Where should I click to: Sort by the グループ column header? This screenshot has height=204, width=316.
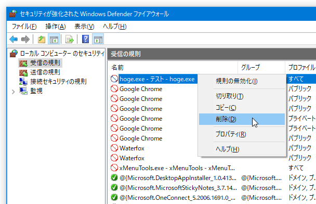[x=261, y=68]
